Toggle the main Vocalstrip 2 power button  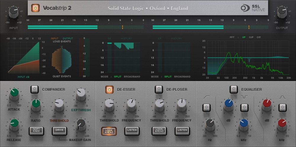[x=35, y=8]
